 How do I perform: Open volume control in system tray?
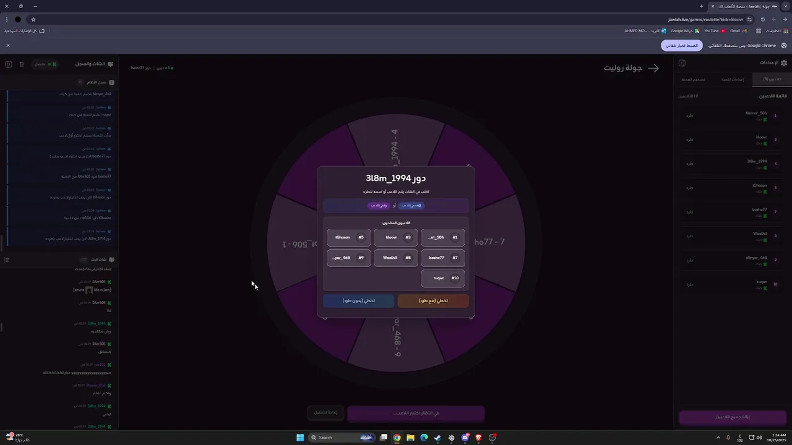[x=759, y=438]
